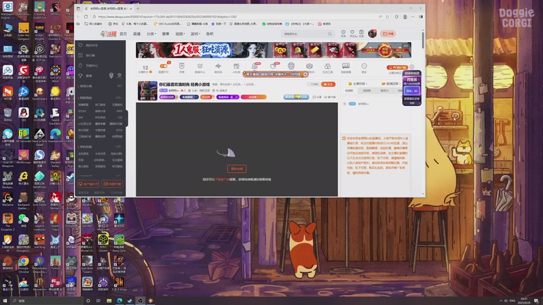The height and width of the screenshot is (305, 543).
Task: Open the Recycle Bin
Action: (7, 115)
